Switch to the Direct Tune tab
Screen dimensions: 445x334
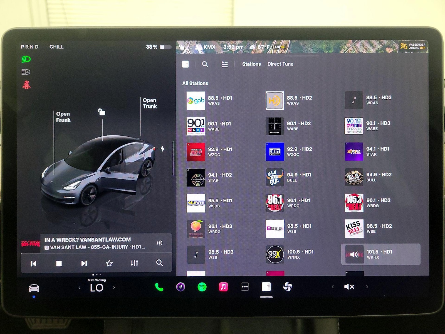coord(280,64)
